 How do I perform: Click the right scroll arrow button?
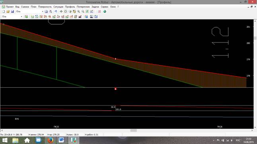point(252,131)
